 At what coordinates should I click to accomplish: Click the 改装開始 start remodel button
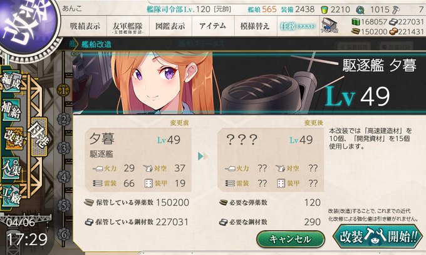pos(378,237)
